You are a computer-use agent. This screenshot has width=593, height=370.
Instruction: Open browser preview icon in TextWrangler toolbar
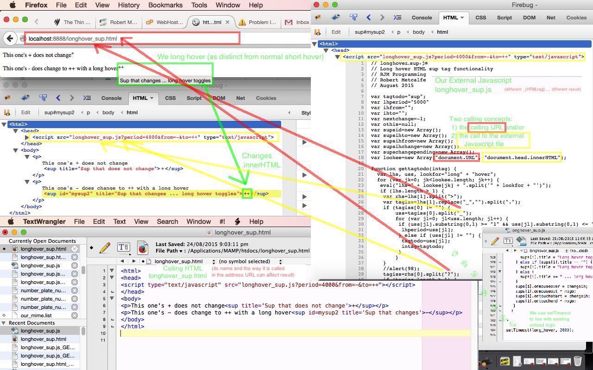(x=143, y=247)
